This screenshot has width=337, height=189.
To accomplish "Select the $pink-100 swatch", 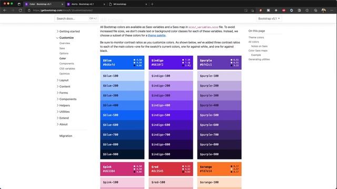I will (122, 182).
